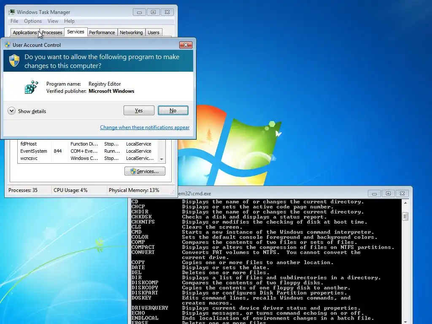432x324 pixels.
Task: Deny the UAC prompt with No button
Action: coord(173,111)
